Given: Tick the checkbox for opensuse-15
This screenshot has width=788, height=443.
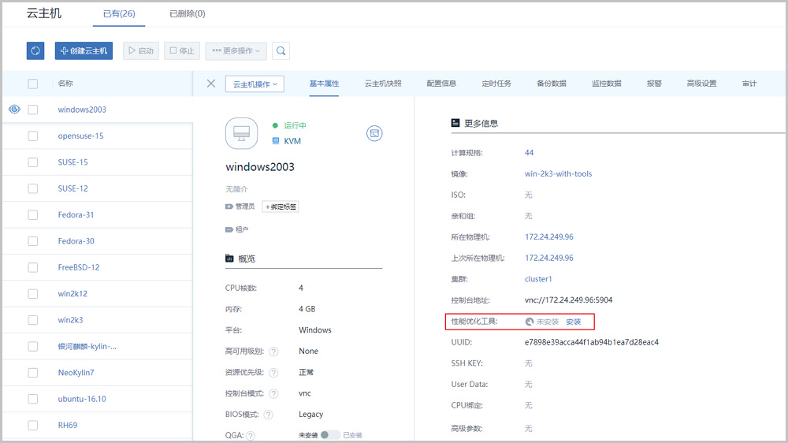Looking at the screenshot, I should 33,136.
